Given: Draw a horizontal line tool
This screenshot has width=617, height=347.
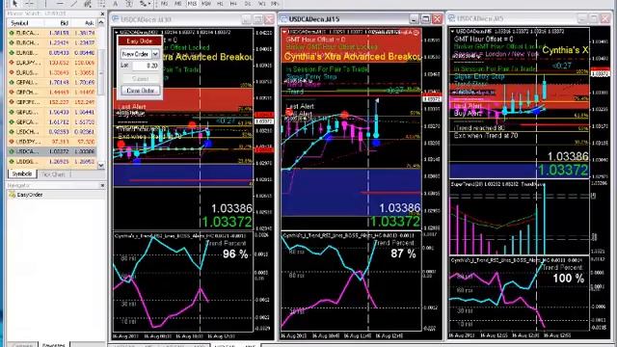Looking at the screenshot, I should 60,4.
